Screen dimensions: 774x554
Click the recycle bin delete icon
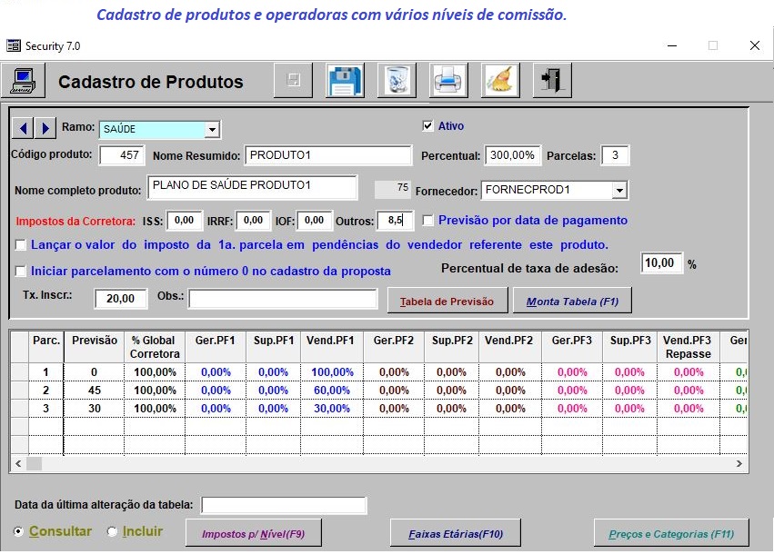tap(397, 80)
